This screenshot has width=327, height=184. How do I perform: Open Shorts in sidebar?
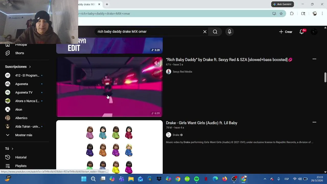tap(19, 53)
